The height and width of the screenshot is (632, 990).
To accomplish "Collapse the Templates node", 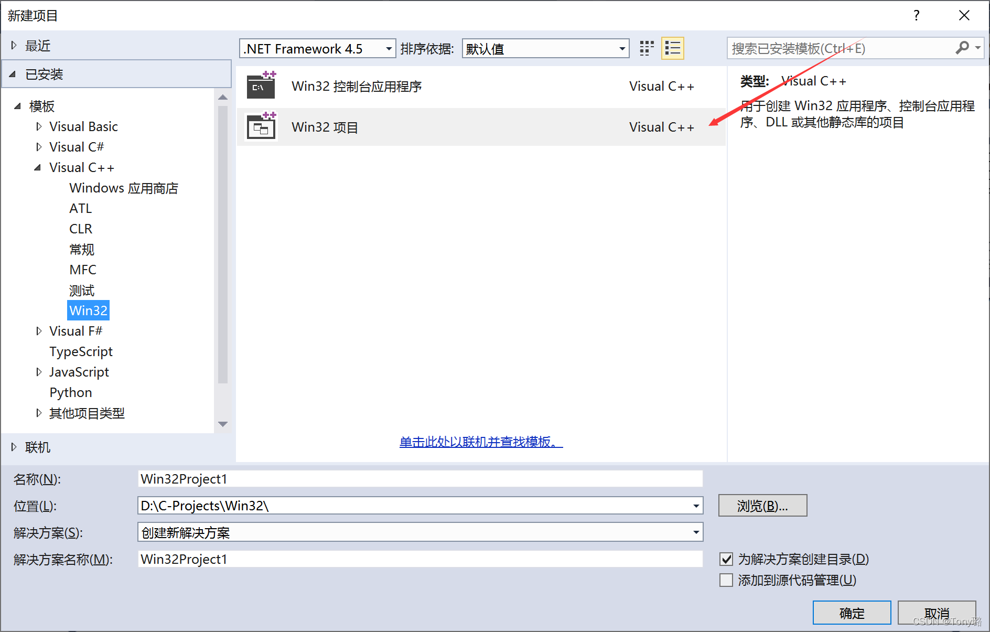I will tap(18, 106).
